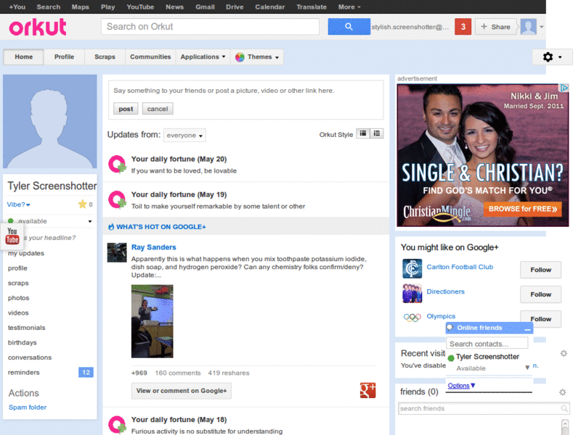Click the gold star next to Vibe
581x435 pixels.
click(x=82, y=204)
